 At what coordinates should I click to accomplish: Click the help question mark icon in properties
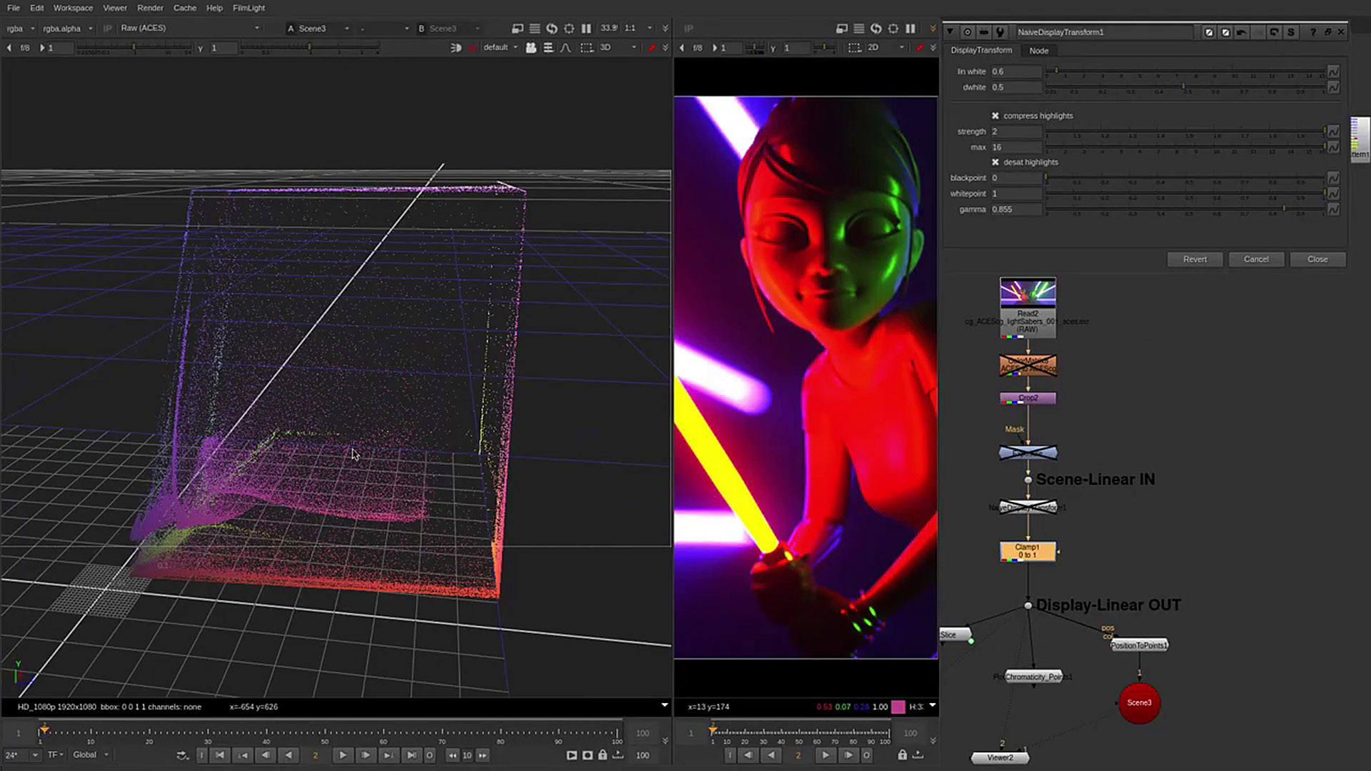pyautogui.click(x=1313, y=32)
